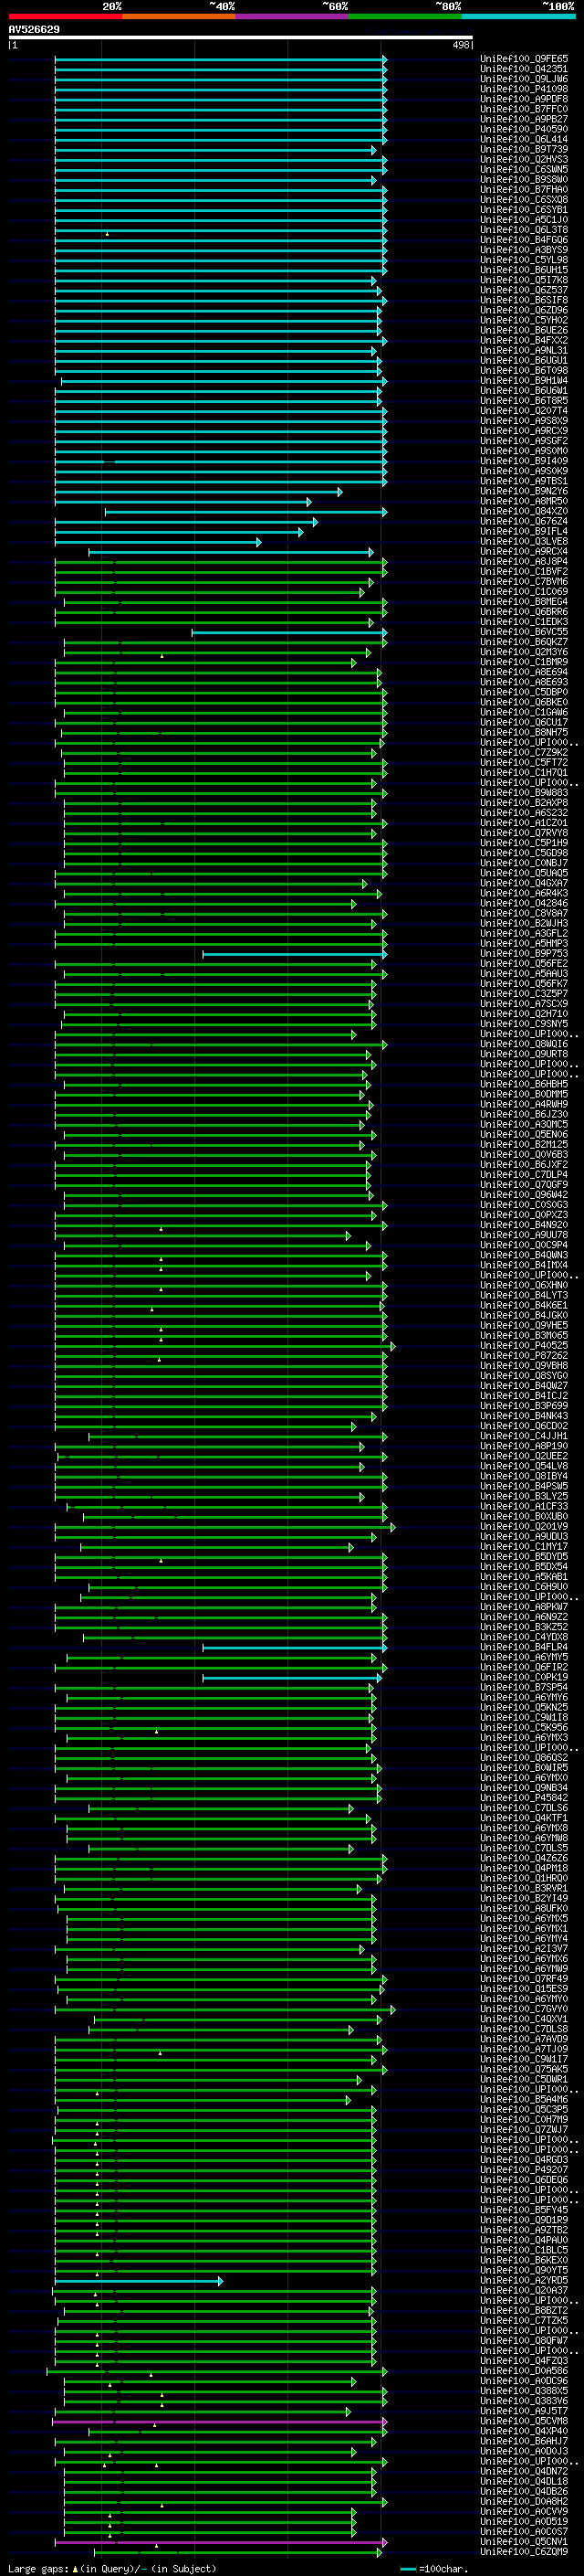The width and height of the screenshot is (584, 2576).
Task: Click the white query sequence bar
Action: [241, 38]
